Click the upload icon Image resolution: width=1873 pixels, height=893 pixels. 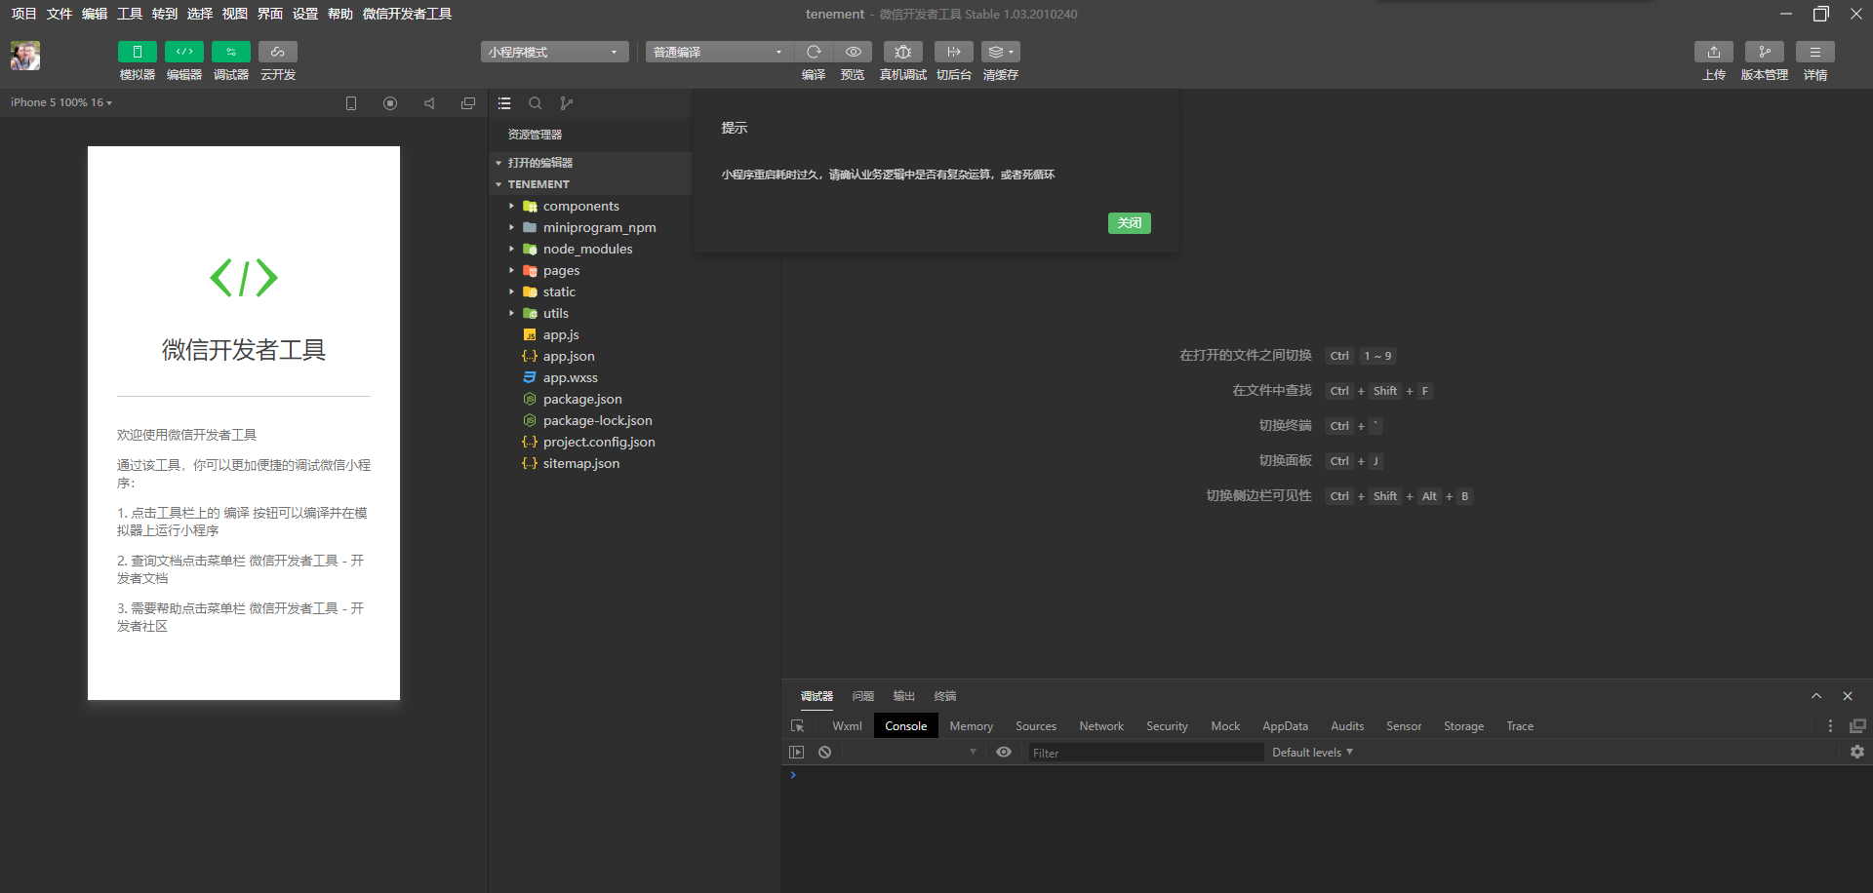(1714, 52)
